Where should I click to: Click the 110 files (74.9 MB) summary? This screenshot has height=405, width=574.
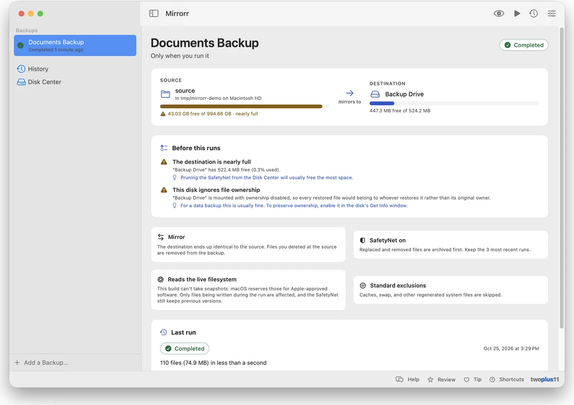(213, 363)
